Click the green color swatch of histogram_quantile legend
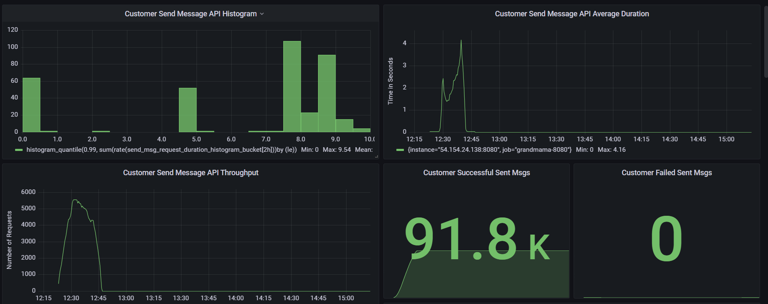The width and height of the screenshot is (768, 304). click(x=19, y=150)
